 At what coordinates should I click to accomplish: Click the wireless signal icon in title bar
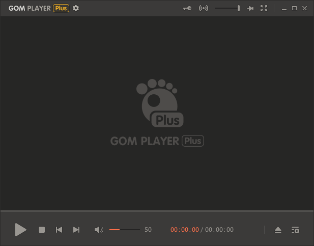pyautogui.click(x=204, y=8)
